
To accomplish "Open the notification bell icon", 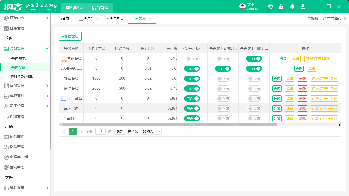I will [292, 7].
